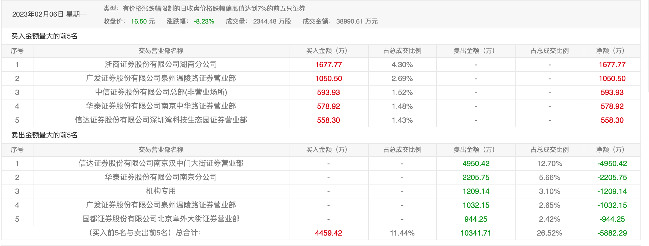The image size is (649, 246).
Task: Select 华泰证券股份有限公司南京中华路证券营业部
Action: pos(161,106)
